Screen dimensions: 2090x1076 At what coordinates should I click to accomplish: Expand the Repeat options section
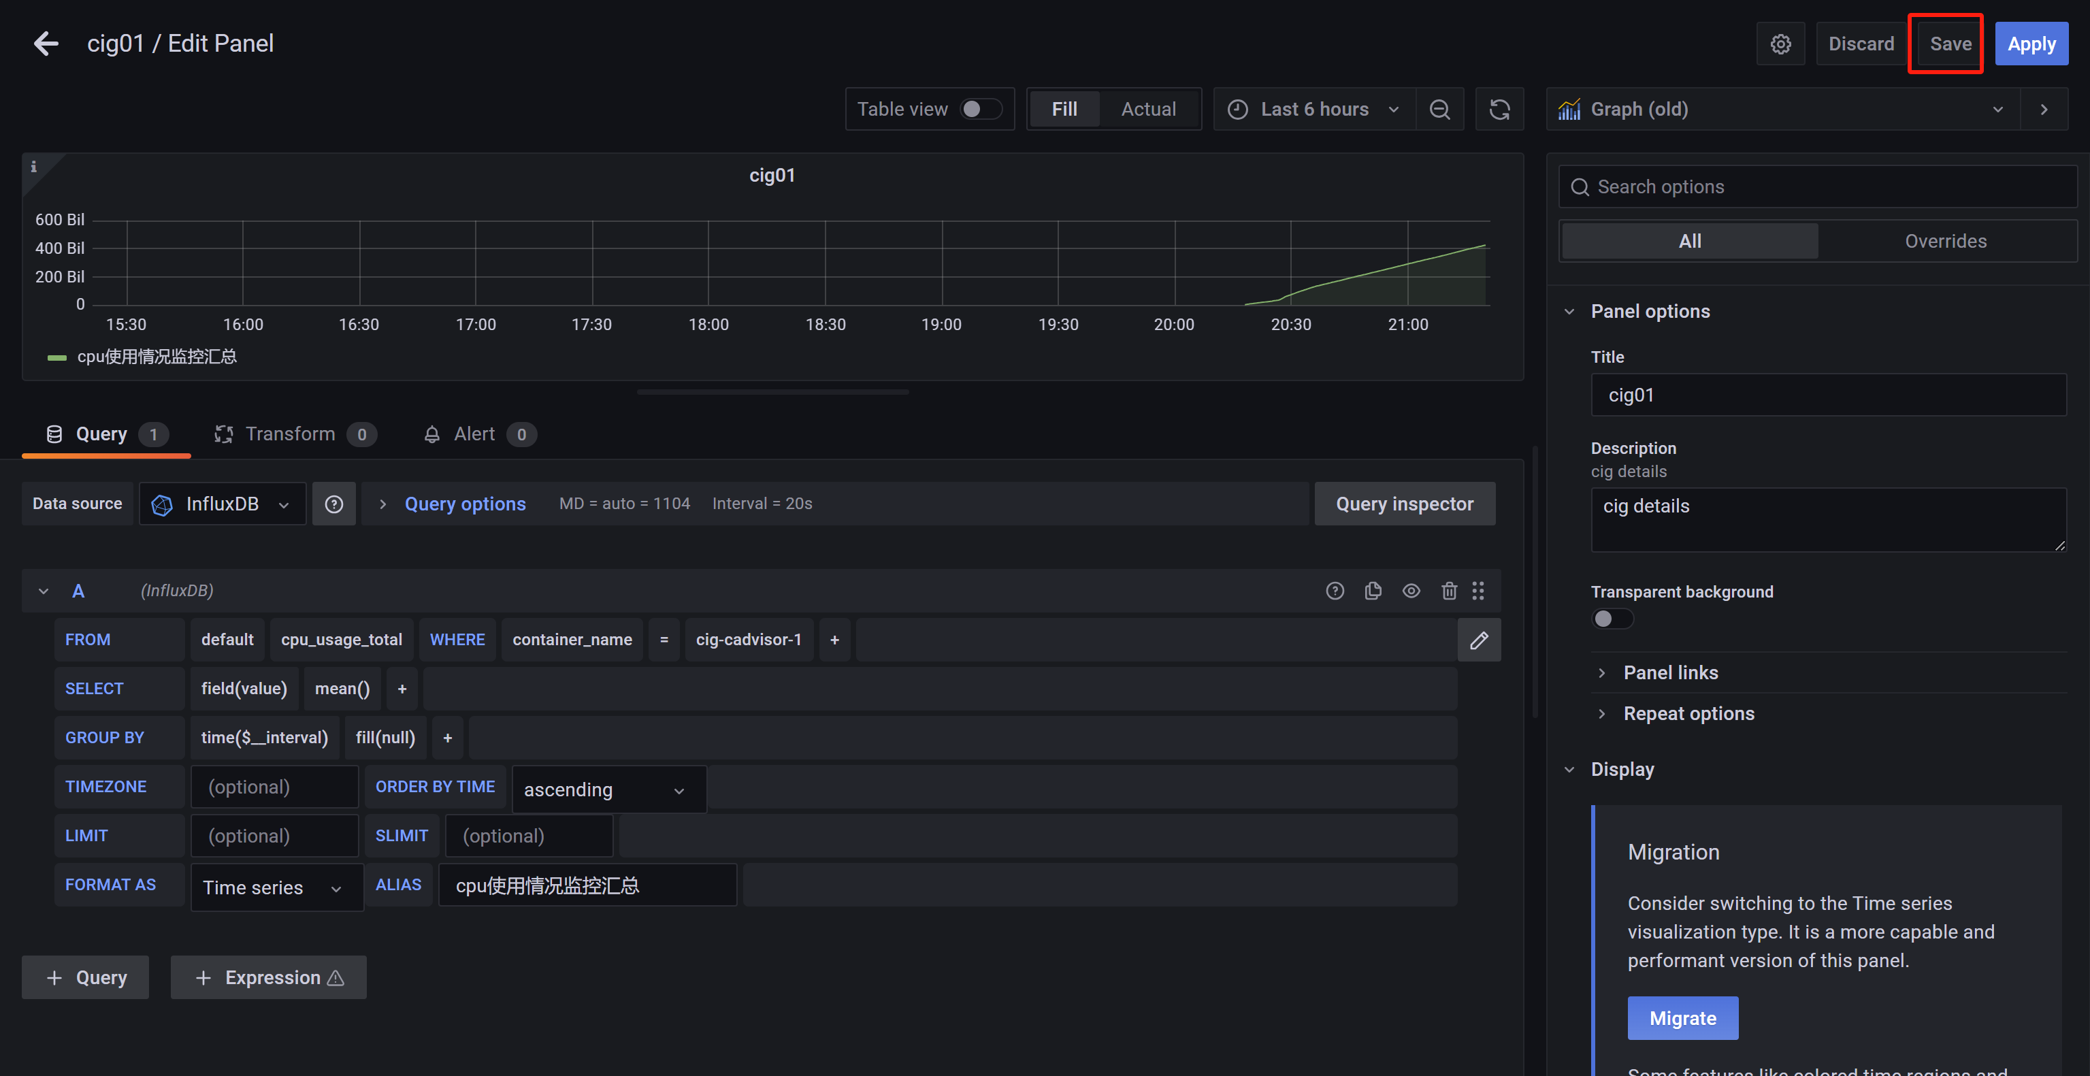tap(1688, 713)
